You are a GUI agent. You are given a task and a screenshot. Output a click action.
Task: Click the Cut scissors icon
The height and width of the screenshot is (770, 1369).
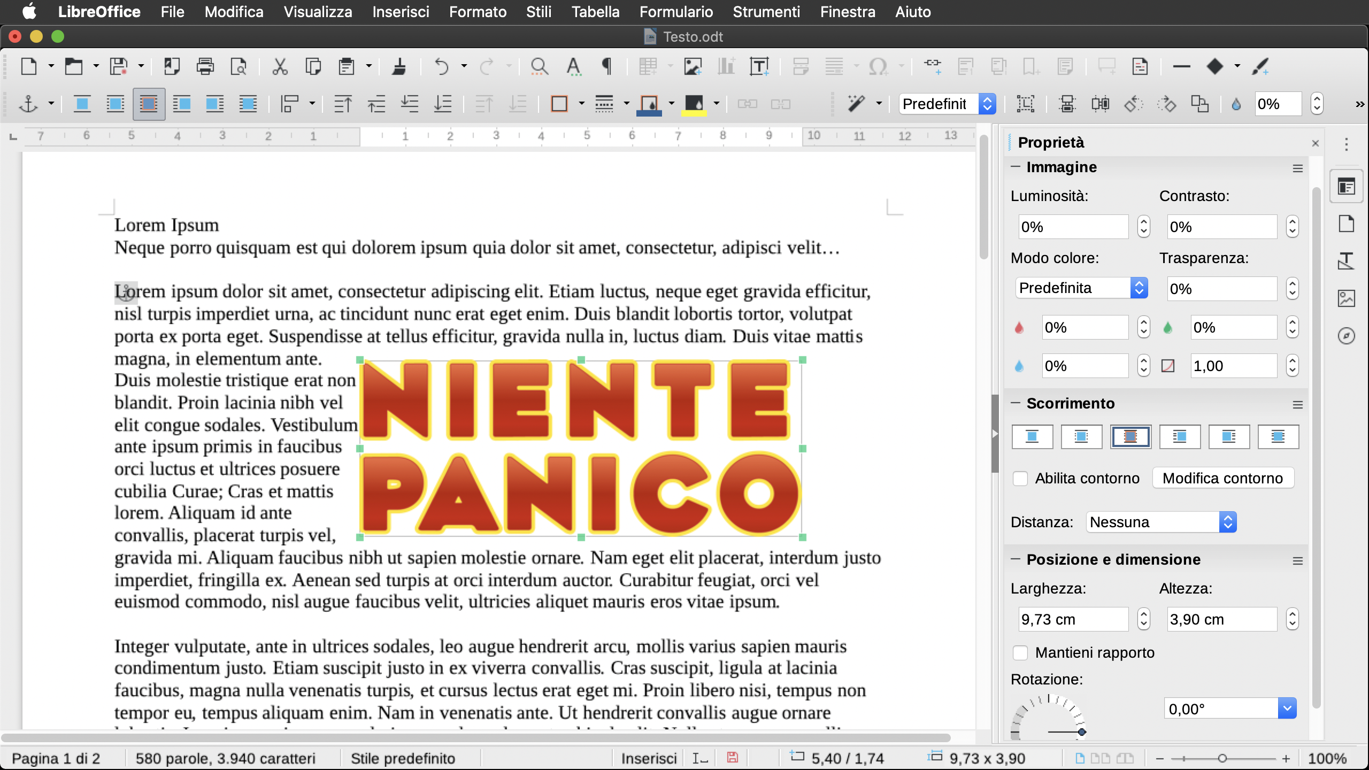pyautogui.click(x=280, y=66)
